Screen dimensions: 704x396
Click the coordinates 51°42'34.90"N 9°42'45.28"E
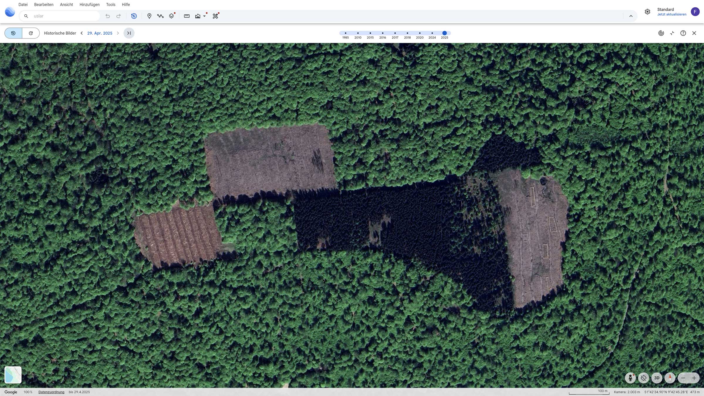(666, 392)
